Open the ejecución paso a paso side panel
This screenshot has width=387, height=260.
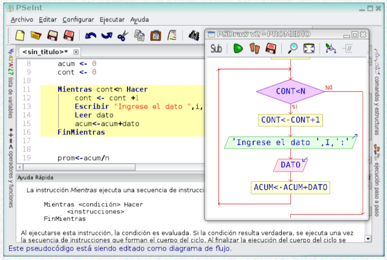tap(377, 180)
